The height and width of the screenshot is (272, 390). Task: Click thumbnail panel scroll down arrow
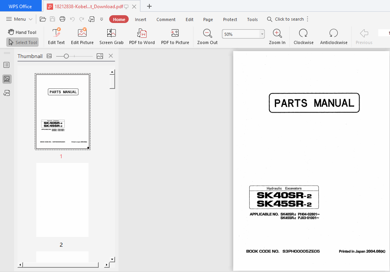point(112,260)
